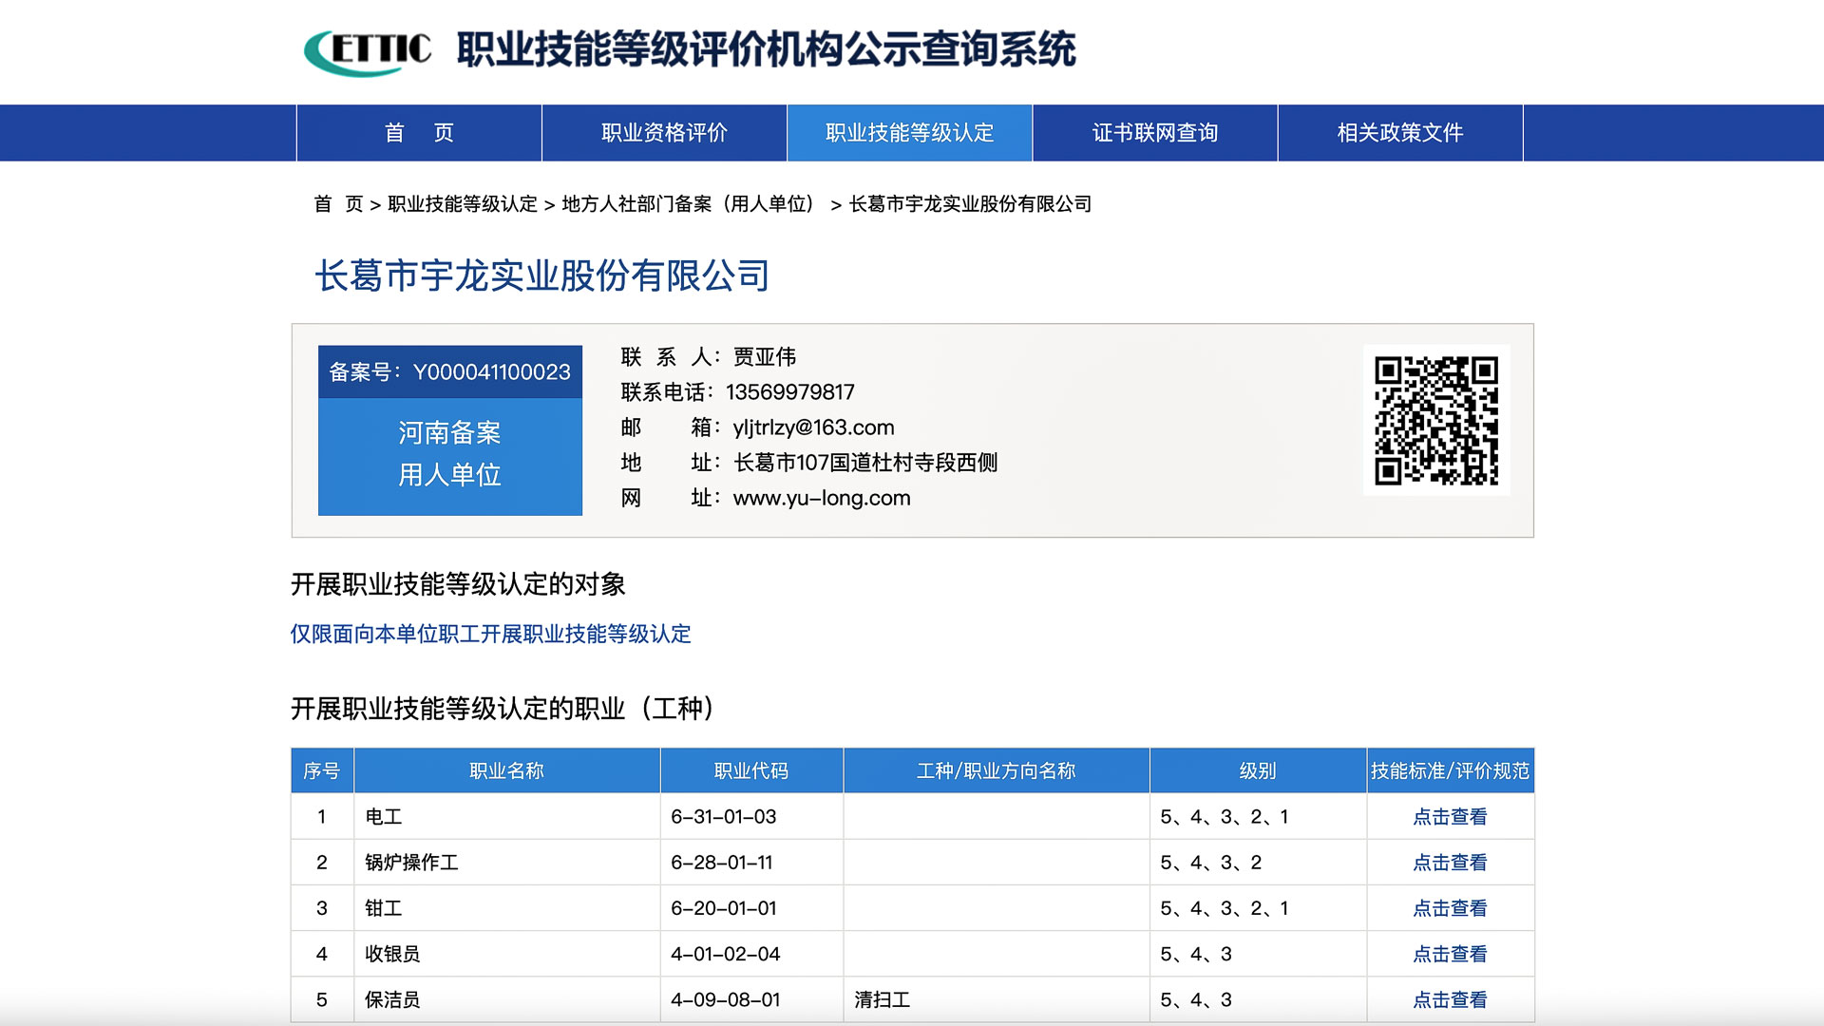Open the 点击查看 link for 收银员
The width and height of the screenshot is (1824, 1026).
point(1450,954)
